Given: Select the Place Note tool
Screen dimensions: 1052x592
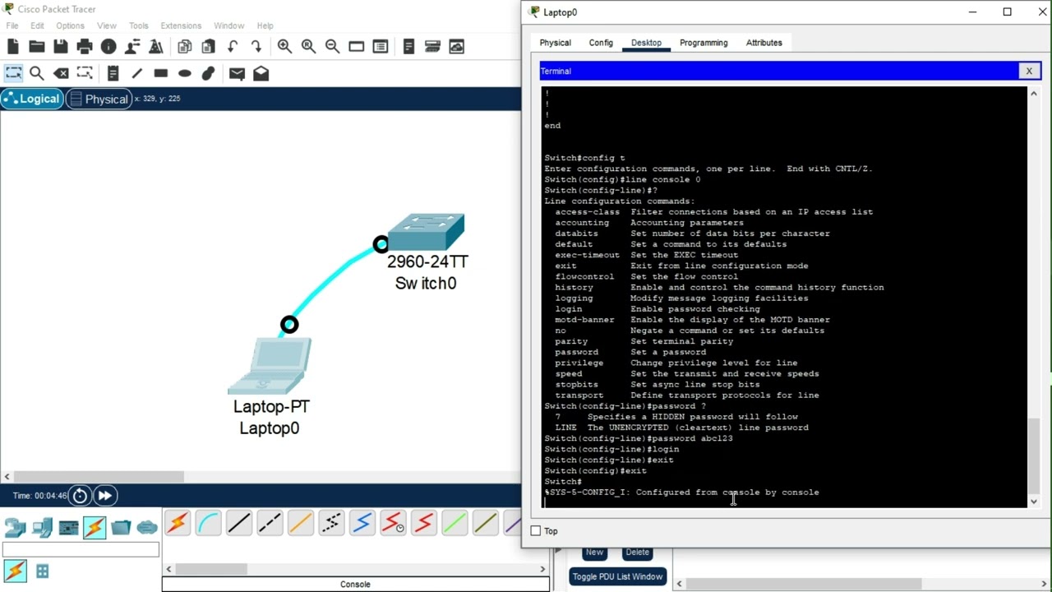Looking at the screenshot, I should 113,73.
